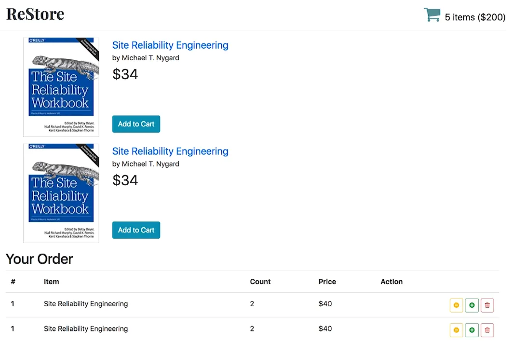Click yellow minus icon in second order row
Screen dimensions: 514x341
456,330
